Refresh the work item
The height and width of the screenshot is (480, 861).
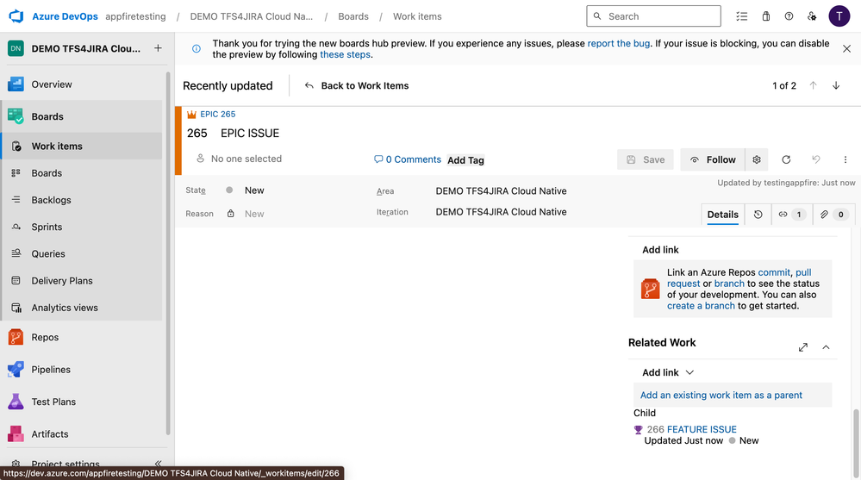pyautogui.click(x=786, y=159)
